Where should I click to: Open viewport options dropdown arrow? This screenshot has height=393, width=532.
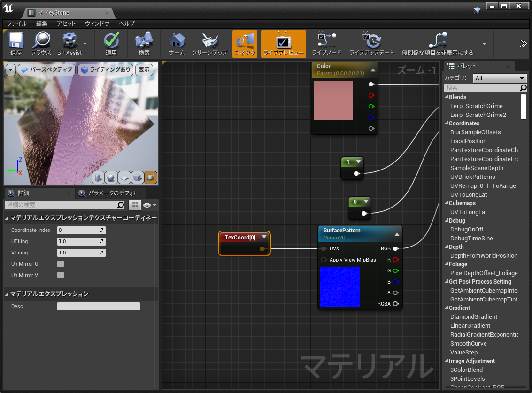(11, 70)
